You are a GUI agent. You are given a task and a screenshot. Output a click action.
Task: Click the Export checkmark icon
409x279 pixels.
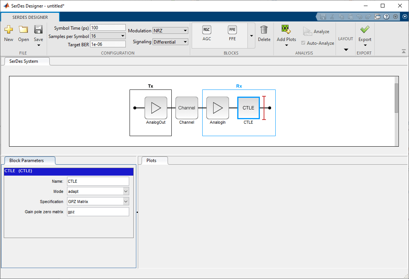[365, 29]
